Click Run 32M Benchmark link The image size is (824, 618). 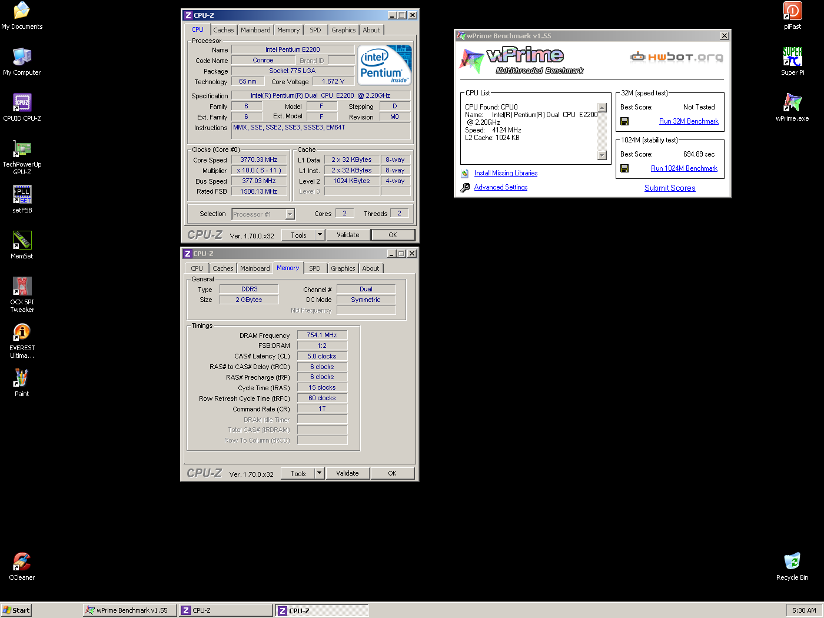[689, 121]
